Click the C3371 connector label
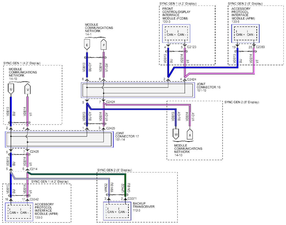Viewport: 286px width, 225px height. (132, 199)
